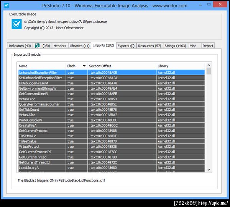This screenshot has width=230, height=207.
Task: Click the scrollbar up arrow in imports list
Action: [209, 65]
